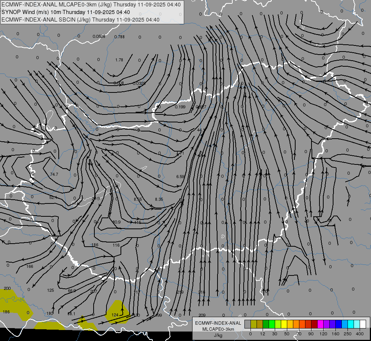Select the 'J/kg' unit label in the legend
Screen dimensions: 371x341
click(x=218, y=335)
